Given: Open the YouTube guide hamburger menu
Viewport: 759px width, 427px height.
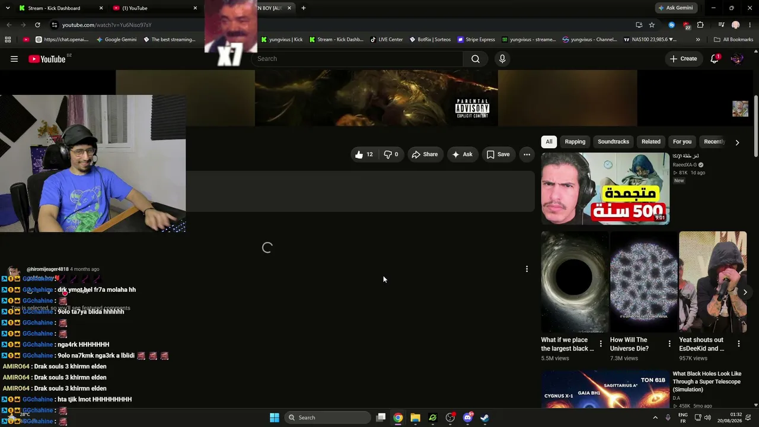Looking at the screenshot, I should click(x=14, y=59).
